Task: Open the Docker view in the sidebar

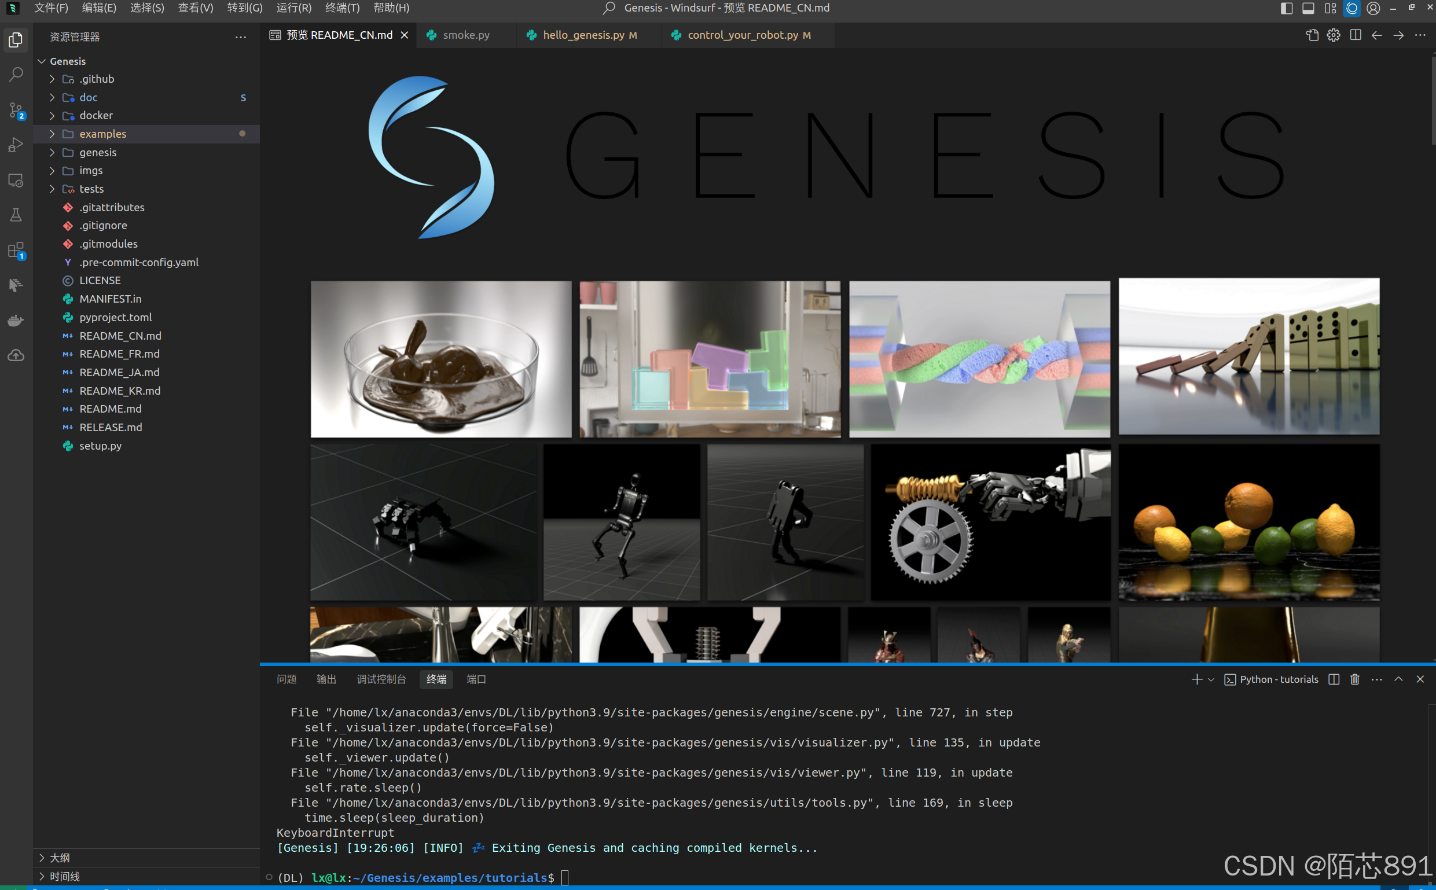Action: pos(16,320)
